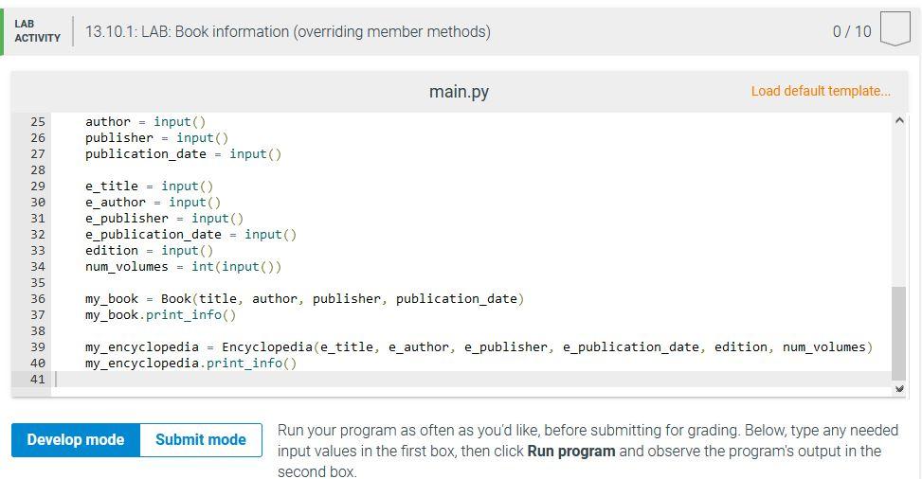922x479 pixels.
Task: Click the e_title = input() line
Action: [x=149, y=186]
